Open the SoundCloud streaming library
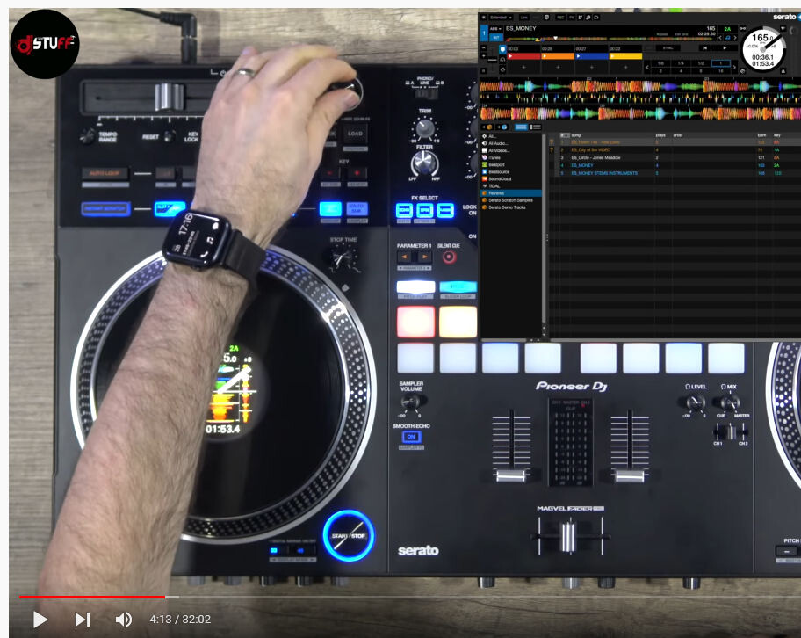The width and height of the screenshot is (801, 638). [496, 179]
